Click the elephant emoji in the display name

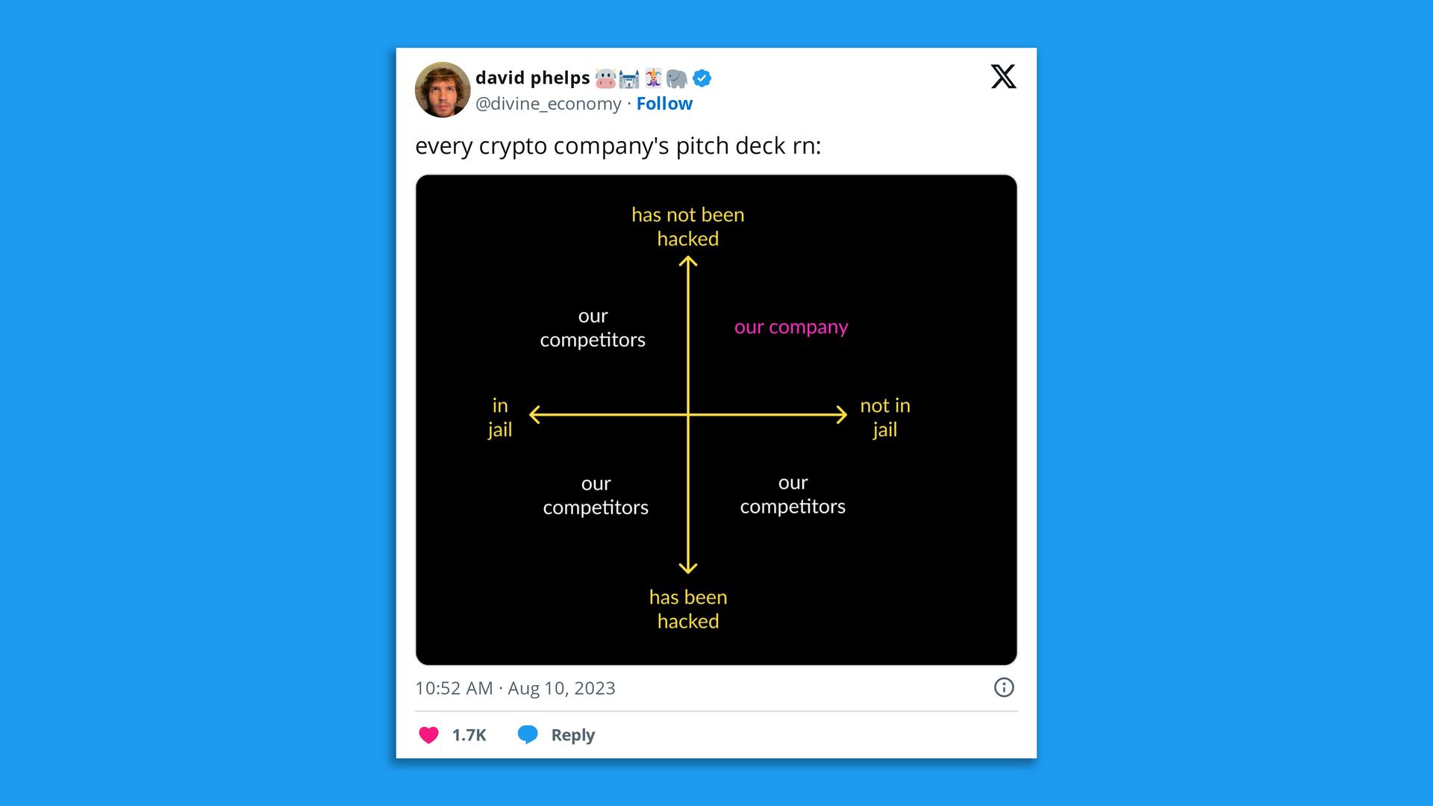pos(675,79)
